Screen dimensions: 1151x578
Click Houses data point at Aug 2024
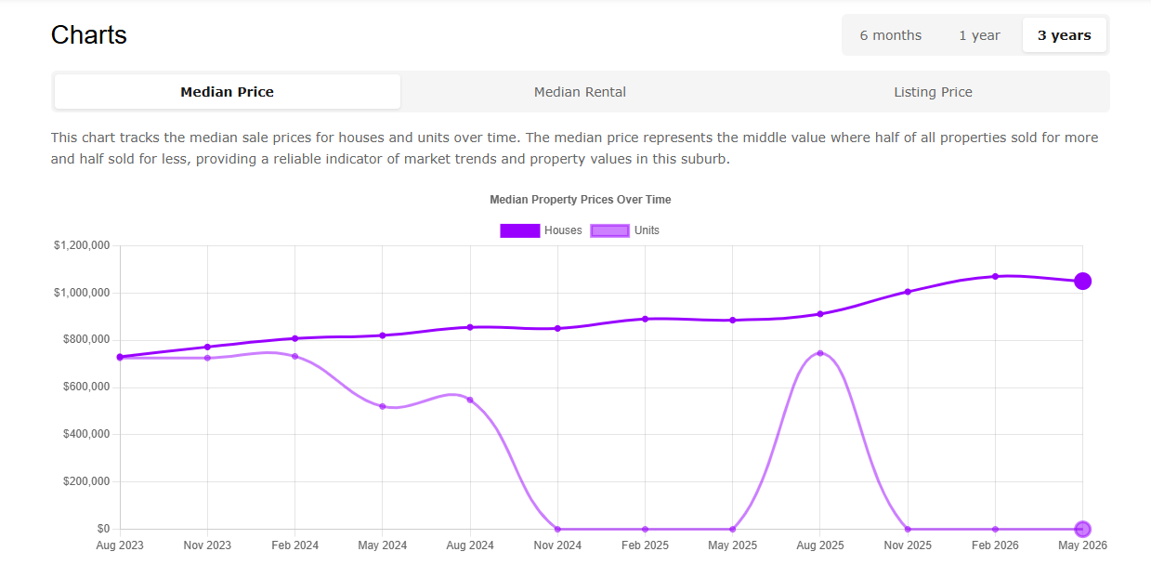(x=470, y=327)
